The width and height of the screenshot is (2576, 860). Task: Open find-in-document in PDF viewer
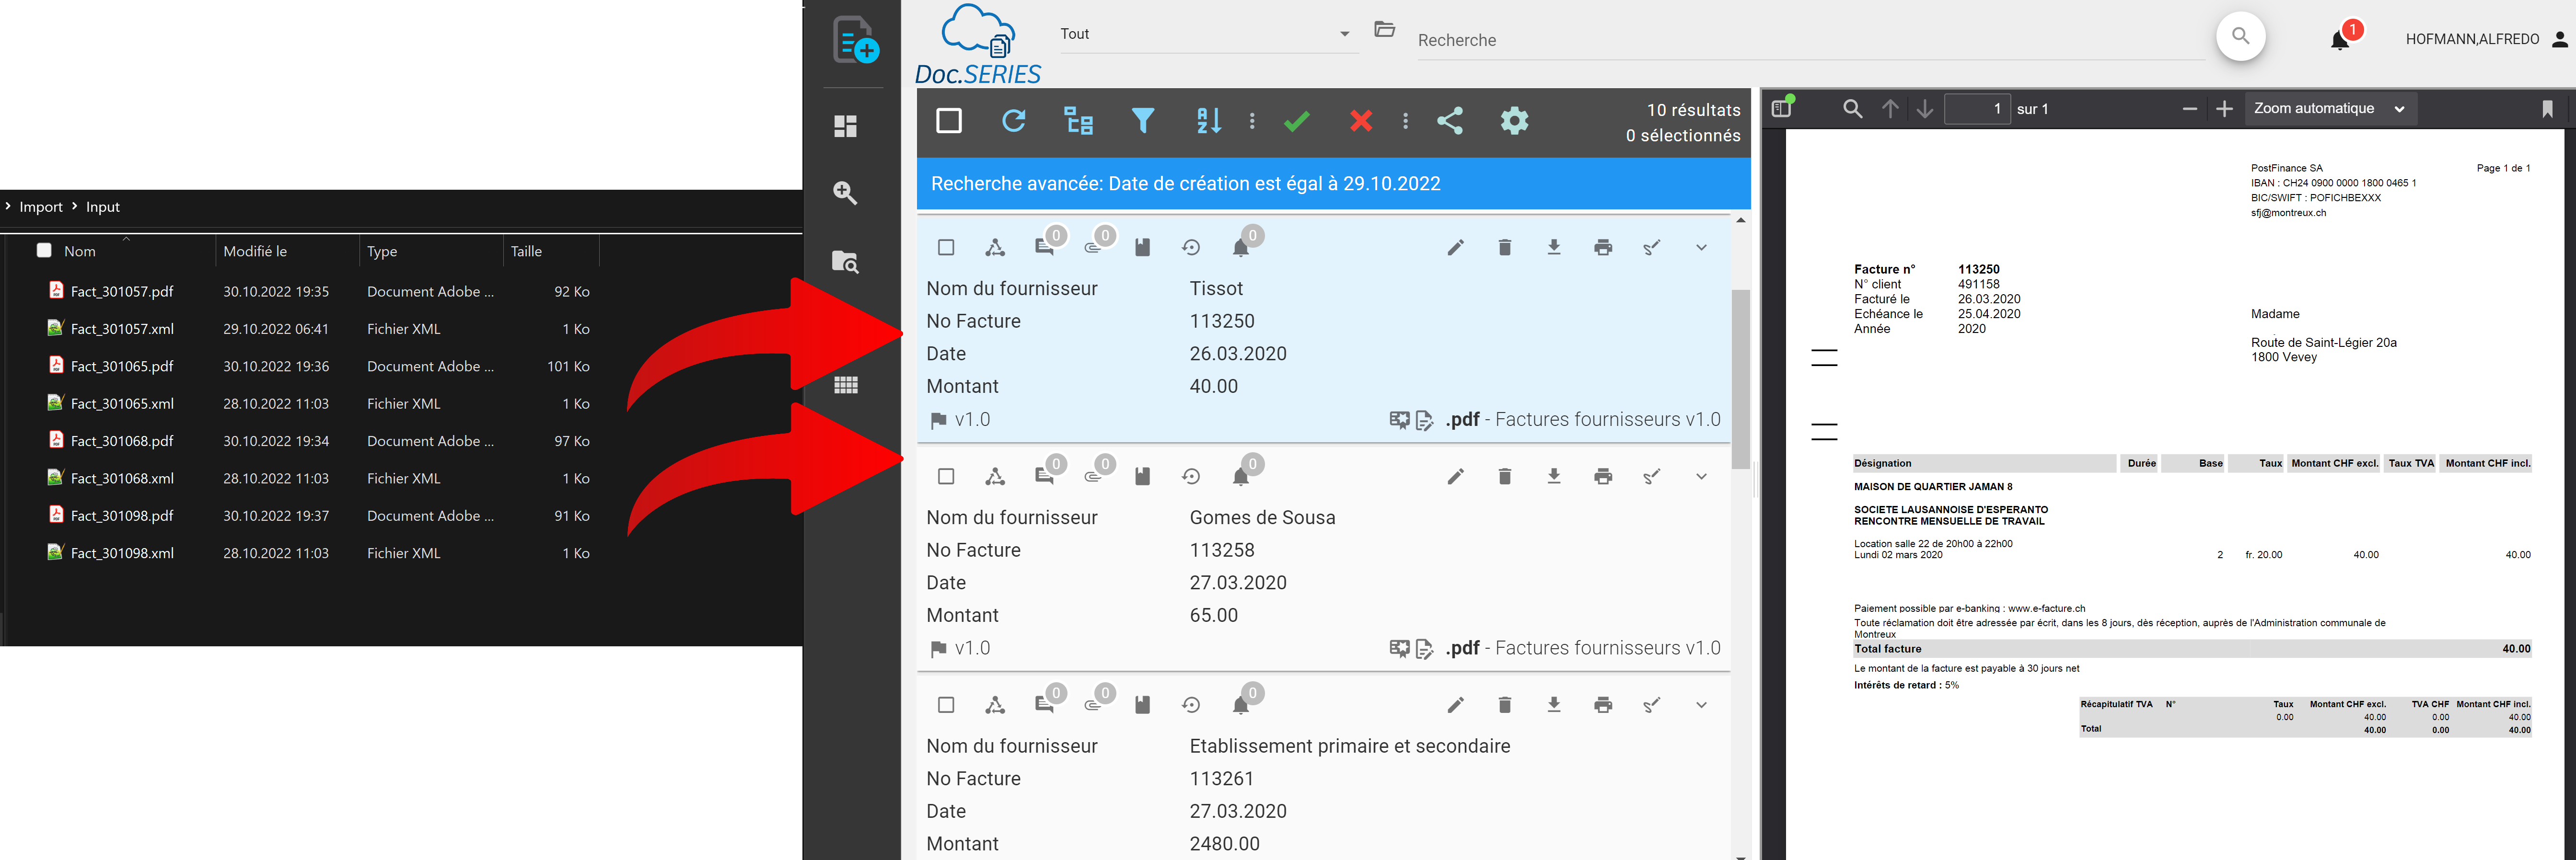click(1853, 109)
